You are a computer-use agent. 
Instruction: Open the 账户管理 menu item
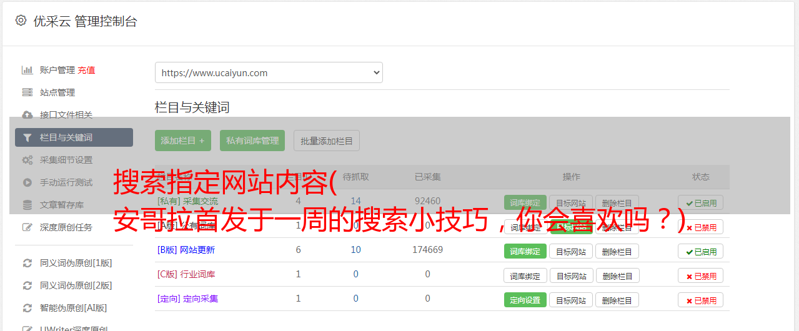click(57, 70)
